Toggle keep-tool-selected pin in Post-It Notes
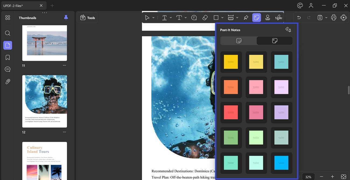This screenshot has height=180, width=350. 288,30
